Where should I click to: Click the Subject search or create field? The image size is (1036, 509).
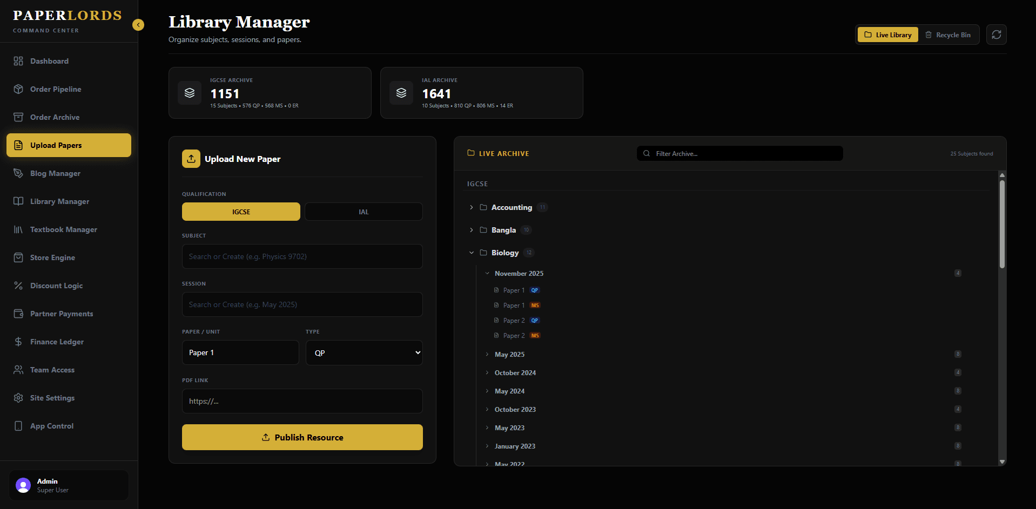coord(302,256)
